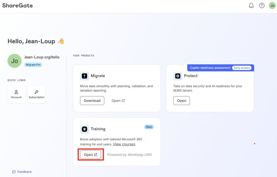
Task: Click the Migrate product icon
Action: (x=84, y=76)
